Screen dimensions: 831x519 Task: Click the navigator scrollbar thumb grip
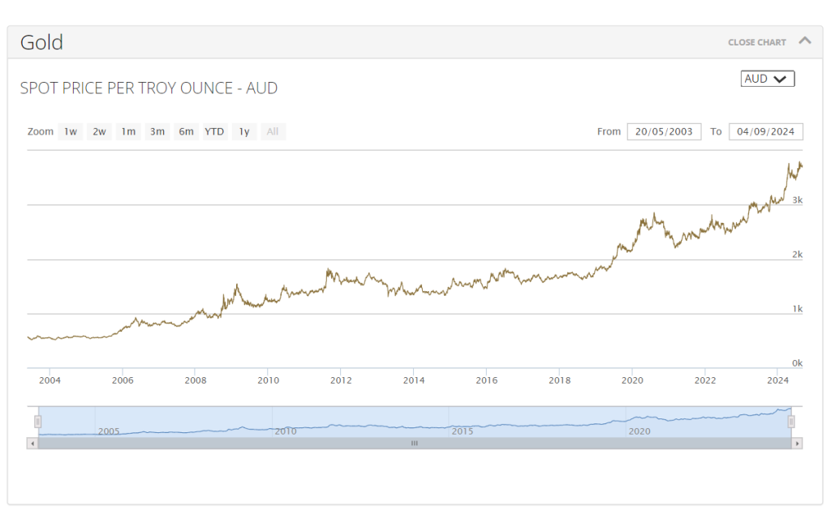(x=415, y=444)
